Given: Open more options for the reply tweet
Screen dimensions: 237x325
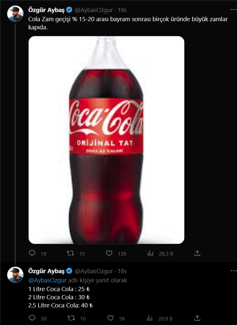Looking at the screenshot, I should click(233, 271).
